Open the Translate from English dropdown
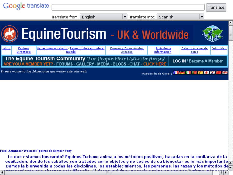Screen dimensions: 233x175 coord(104,17)
